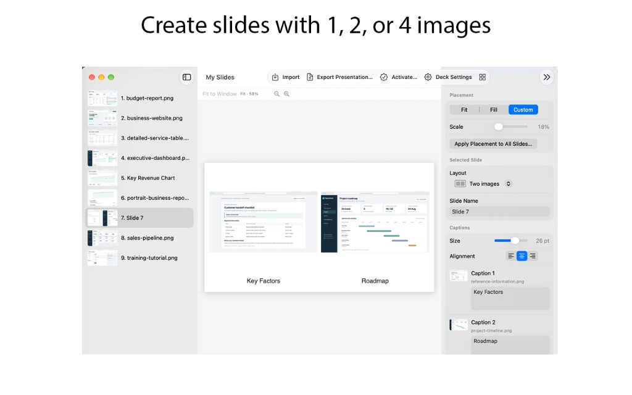Choose the Custom placement segment
The width and height of the screenshot is (632, 395).
tap(523, 110)
